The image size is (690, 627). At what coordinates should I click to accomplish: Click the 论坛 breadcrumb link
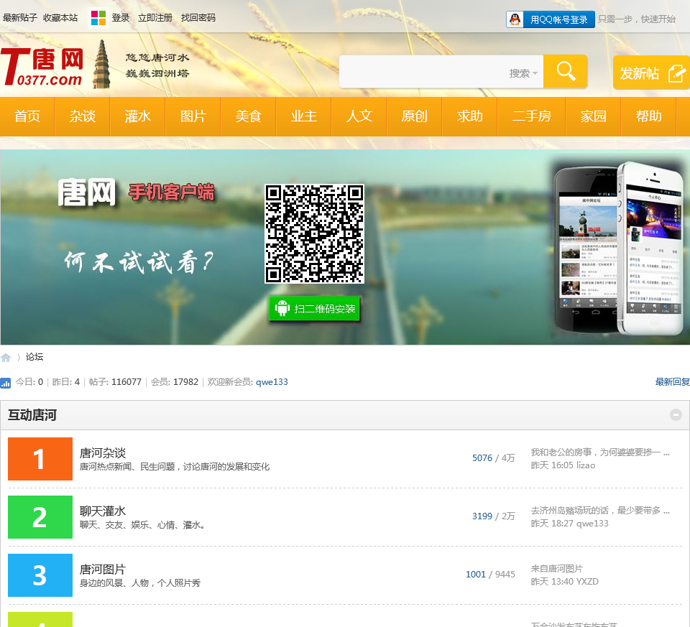click(x=34, y=357)
